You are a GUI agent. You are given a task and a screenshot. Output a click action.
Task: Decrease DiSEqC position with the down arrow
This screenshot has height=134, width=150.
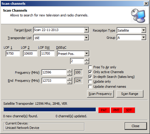coord(87,63)
